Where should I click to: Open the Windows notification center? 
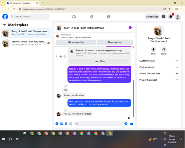click(180, 139)
